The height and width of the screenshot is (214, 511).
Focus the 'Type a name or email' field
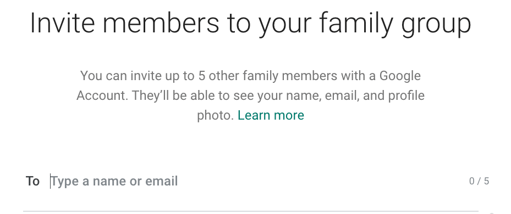(x=257, y=181)
